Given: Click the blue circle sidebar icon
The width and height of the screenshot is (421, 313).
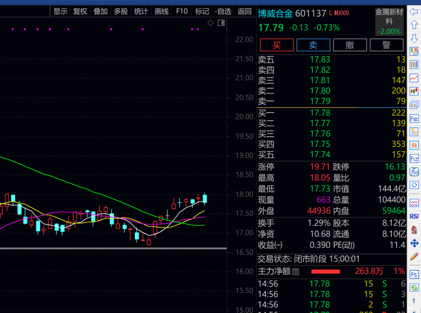Looking at the screenshot, I should click(x=414, y=185).
